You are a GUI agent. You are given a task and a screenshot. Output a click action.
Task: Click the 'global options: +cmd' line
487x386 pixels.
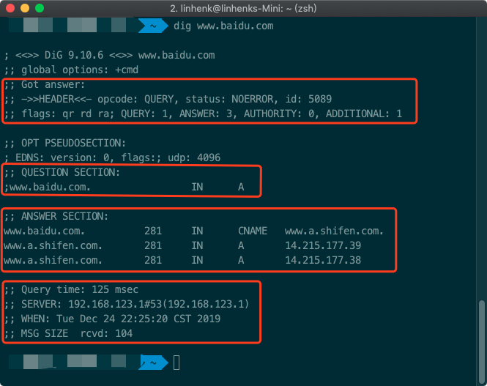pos(72,70)
